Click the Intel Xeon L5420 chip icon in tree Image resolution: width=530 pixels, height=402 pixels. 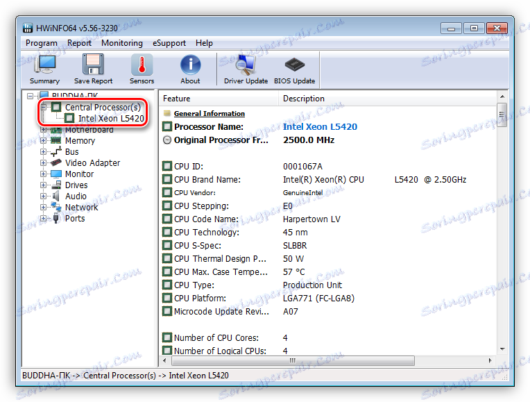(x=69, y=118)
